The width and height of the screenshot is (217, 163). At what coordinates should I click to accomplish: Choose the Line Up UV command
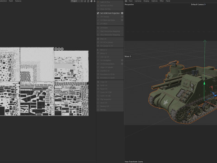click(110, 57)
